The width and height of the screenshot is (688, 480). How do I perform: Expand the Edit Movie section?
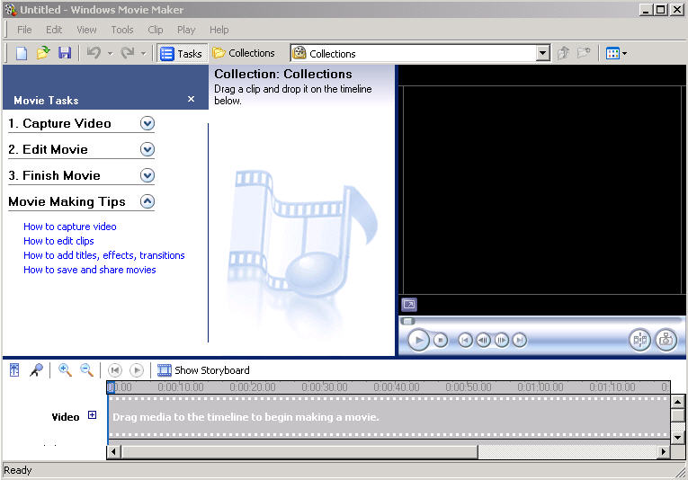click(x=147, y=149)
